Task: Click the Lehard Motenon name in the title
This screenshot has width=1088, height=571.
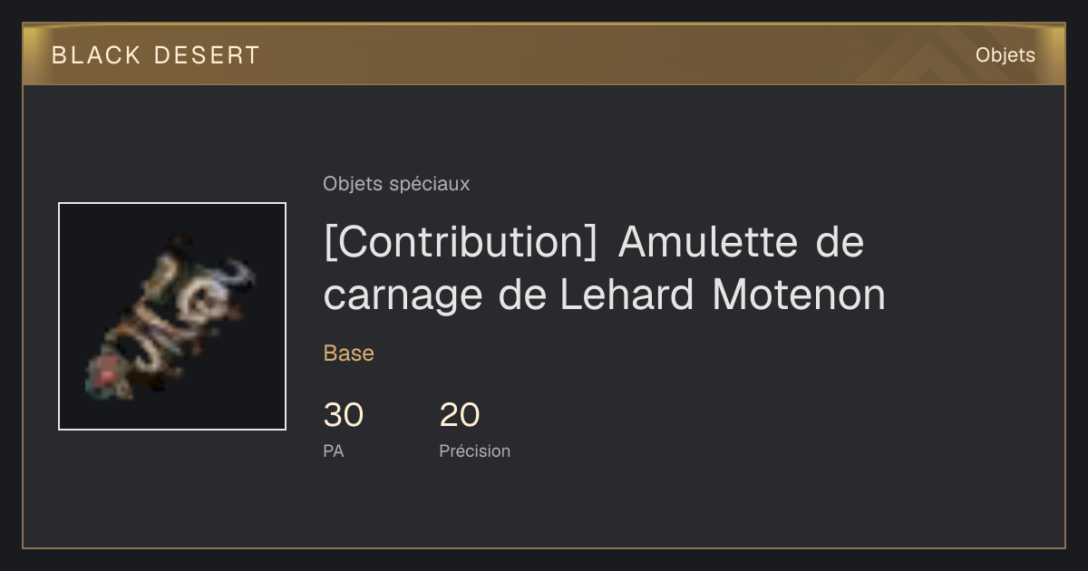Action: pyautogui.click(x=723, y=295)
